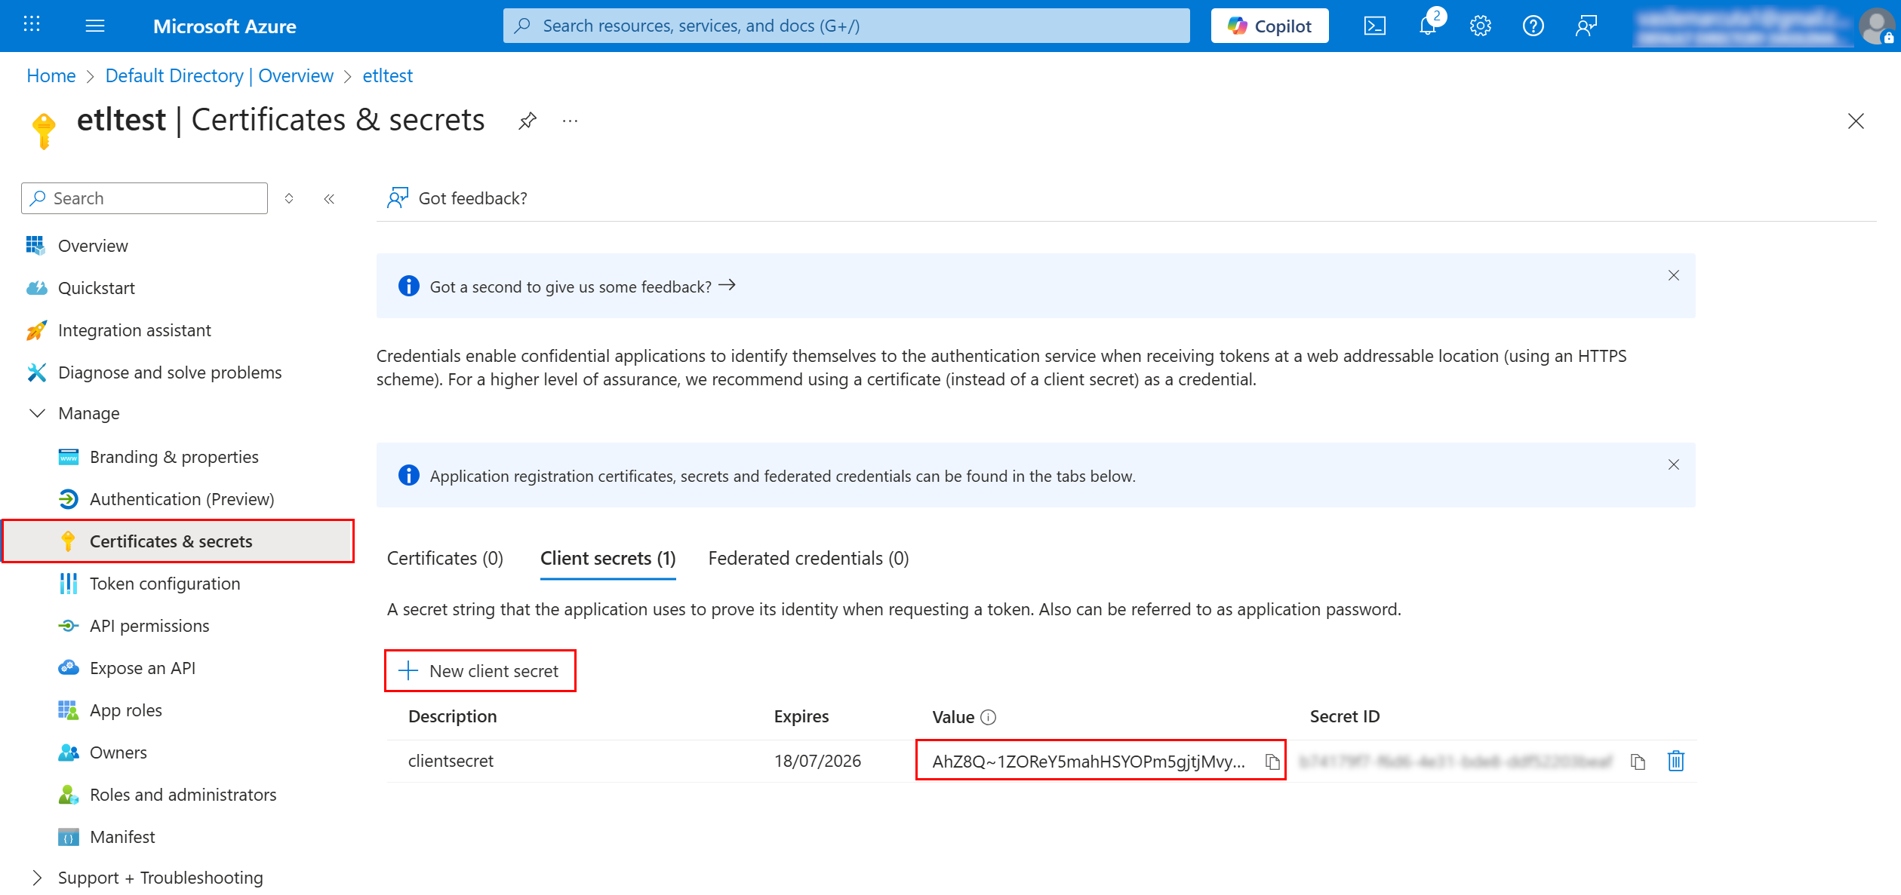Open the Federated credentials (0) tab
Screen dimensions: 1901x895
point(808,558)
